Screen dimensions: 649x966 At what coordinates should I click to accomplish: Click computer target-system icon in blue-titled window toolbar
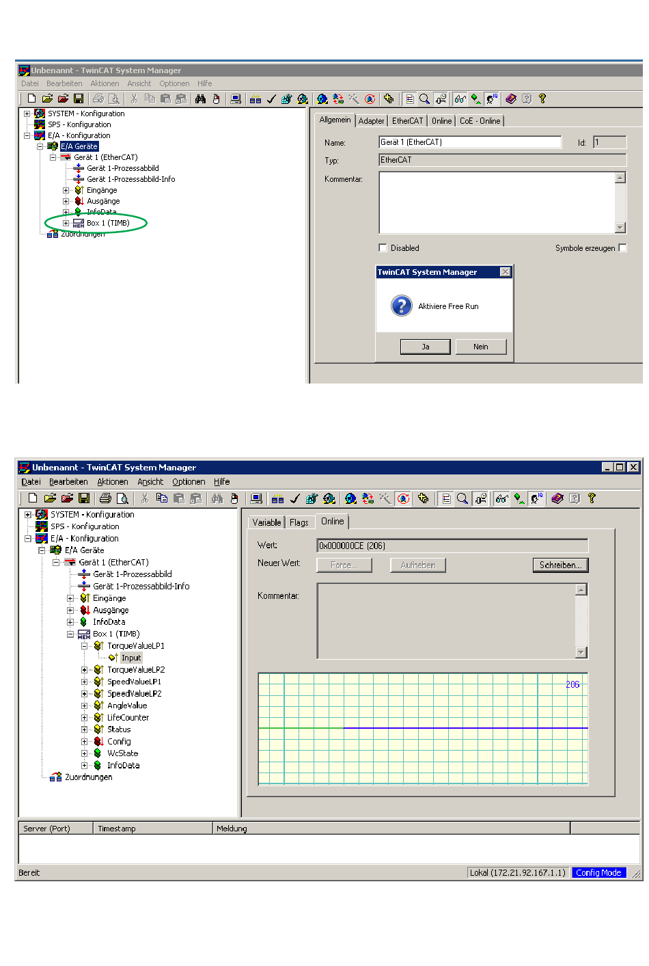(x=256, y=498)
